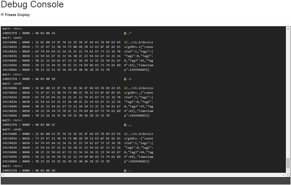Click the ASCII text 0,"Tag3":43,"Tag
Image resolution: width=291 pixels, height=185 pixels.
[x=139, y=106]
